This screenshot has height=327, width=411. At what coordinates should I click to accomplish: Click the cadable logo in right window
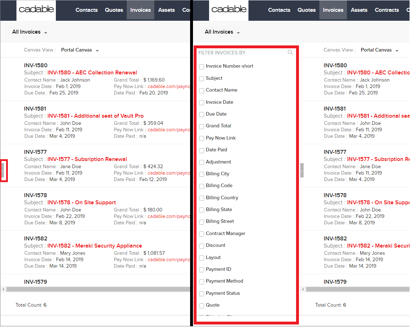coord(229,10)
